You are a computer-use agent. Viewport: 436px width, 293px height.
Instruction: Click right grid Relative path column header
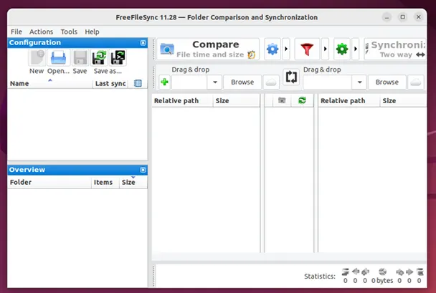coord(349,100)
